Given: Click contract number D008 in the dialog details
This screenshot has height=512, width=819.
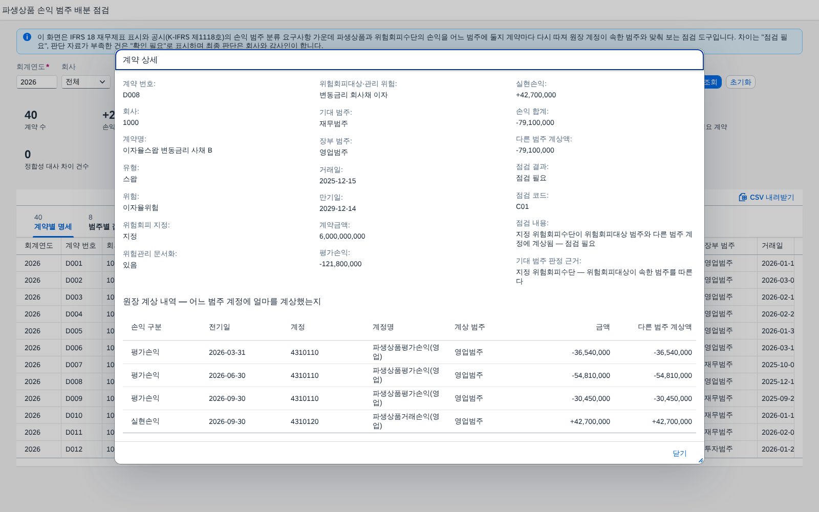Looking at the screenshot, I should (131, 95).
